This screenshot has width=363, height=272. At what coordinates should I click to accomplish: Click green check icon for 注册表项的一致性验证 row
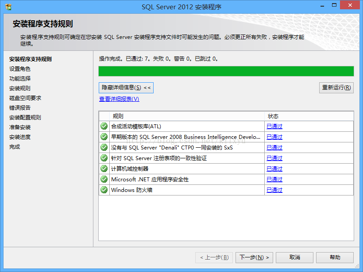104,158
